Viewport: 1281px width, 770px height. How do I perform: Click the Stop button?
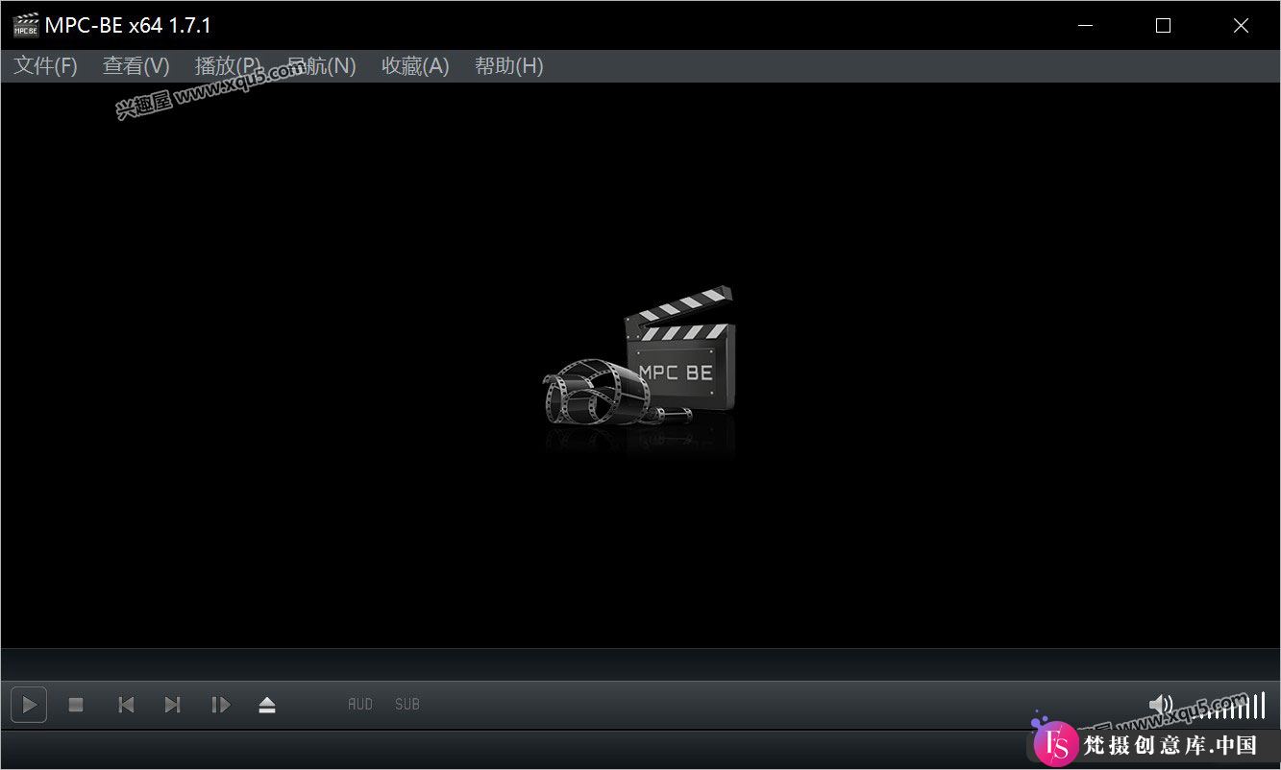pos(76,705)
